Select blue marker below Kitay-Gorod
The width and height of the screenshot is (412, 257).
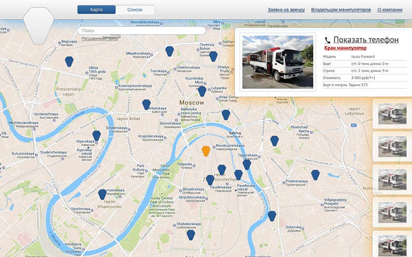tap(225, 115)
